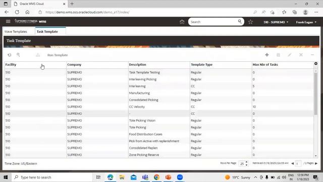Open Windows Start menu
Screen dimensions: 323x182
[x=6, y=177]
